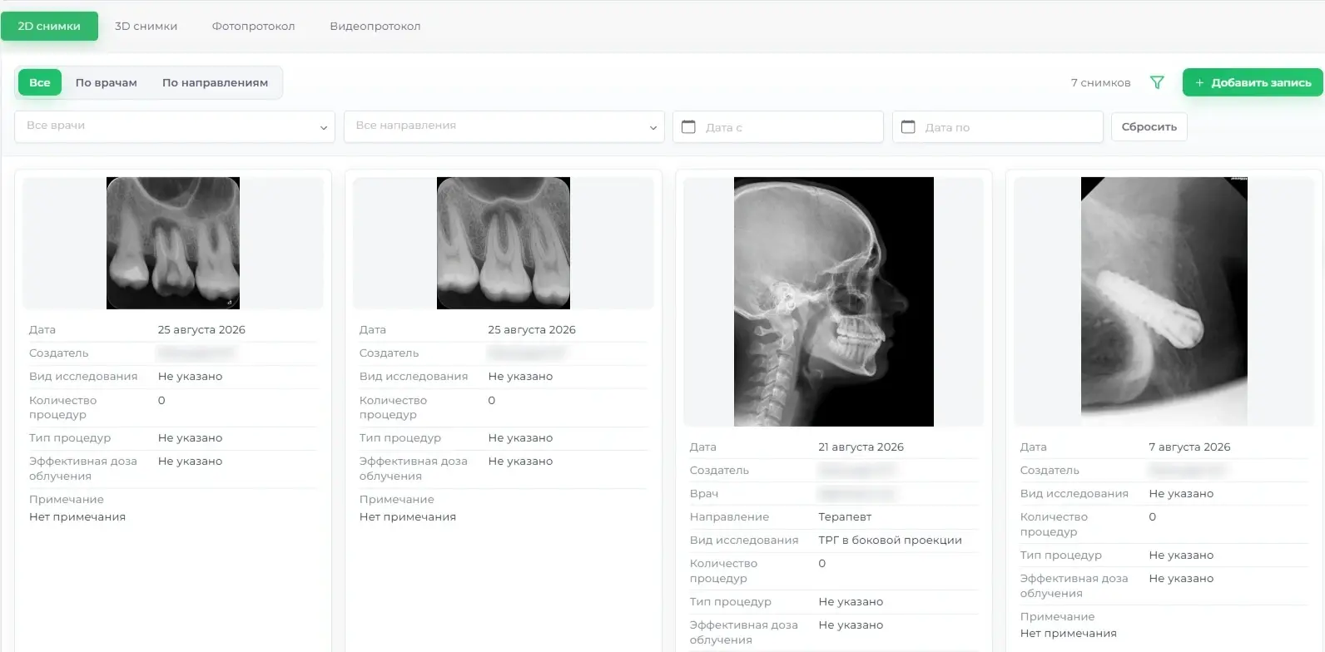Expand the 'Все направления' dropdown
The height and width of the screenshot is (652, 1325).
(504, 126)
